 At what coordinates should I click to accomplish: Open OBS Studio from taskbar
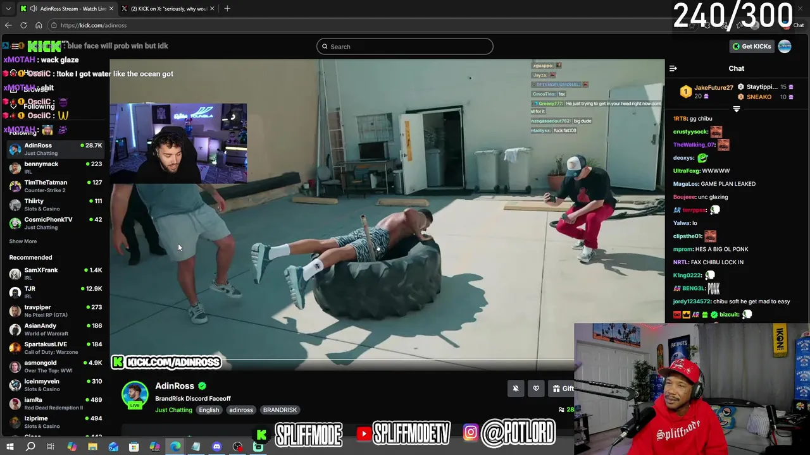pyautogui.click(x=237, y=447)
